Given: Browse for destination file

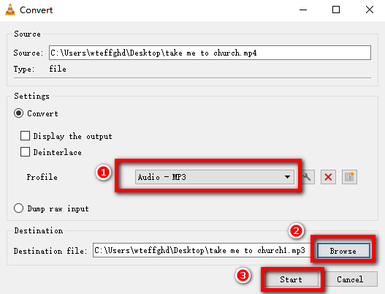Looking at the screenshot, I should 343,251.
